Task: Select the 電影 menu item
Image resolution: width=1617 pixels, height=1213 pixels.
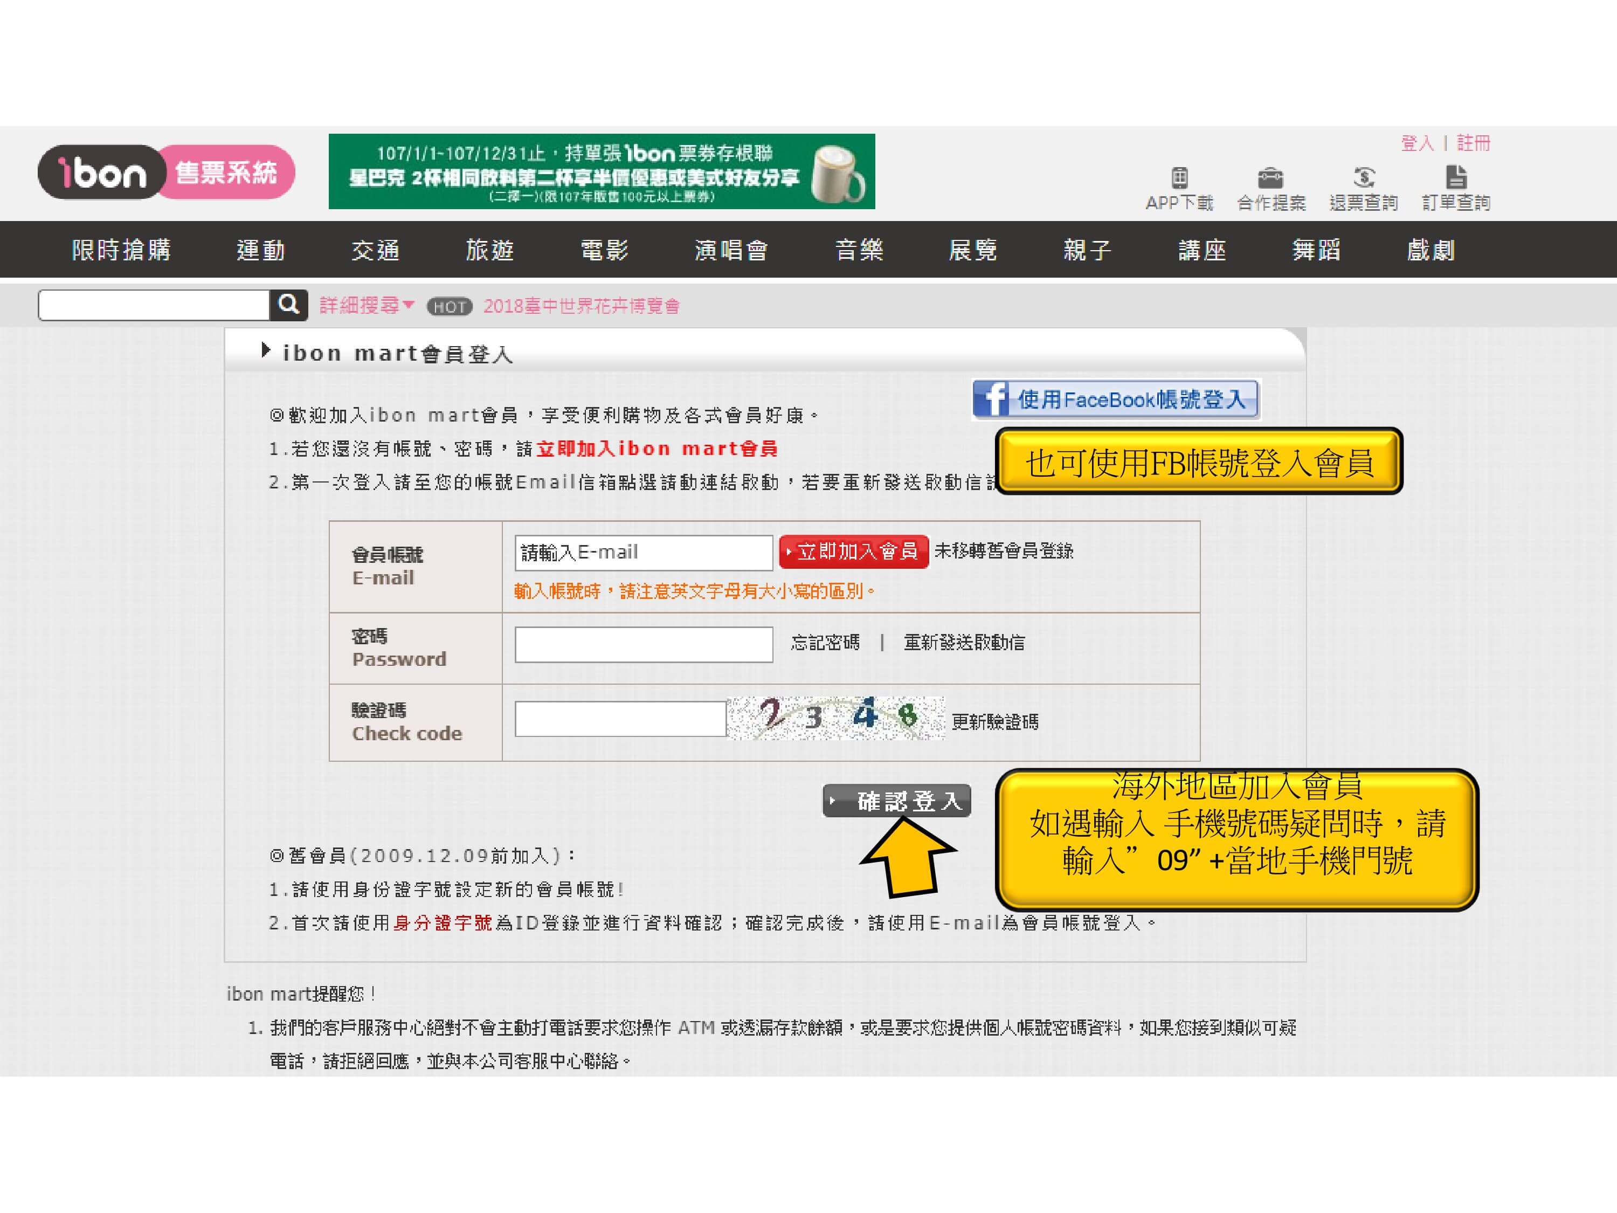Action: coord(605,250)
